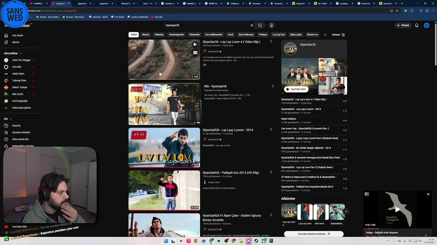Open the Altın İmza album
The width and height of the screenshot is (437, 245).
(x=321, y=214)
